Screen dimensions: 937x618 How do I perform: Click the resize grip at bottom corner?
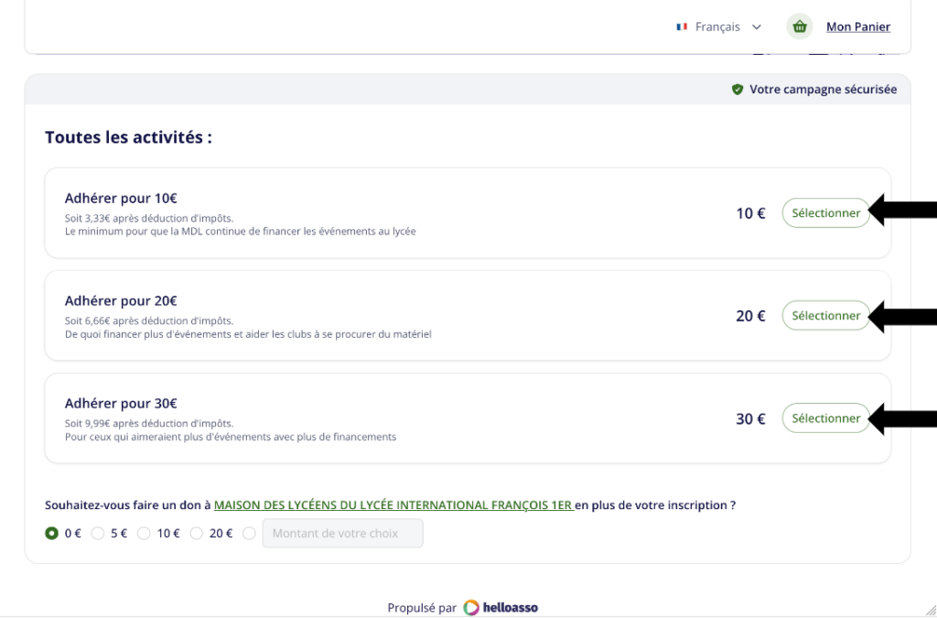931,611
